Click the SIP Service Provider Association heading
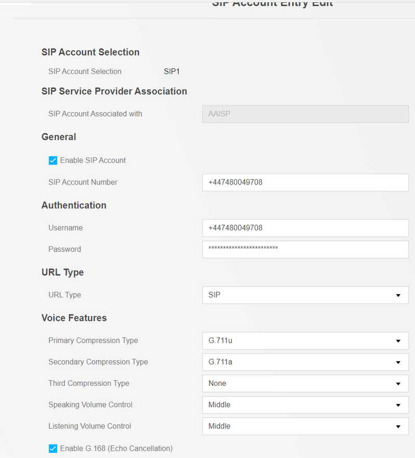Screen dimensions: 415x458 tap(114, 91)
